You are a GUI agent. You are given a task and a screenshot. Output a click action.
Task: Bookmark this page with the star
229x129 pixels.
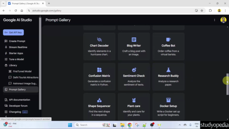202,10
